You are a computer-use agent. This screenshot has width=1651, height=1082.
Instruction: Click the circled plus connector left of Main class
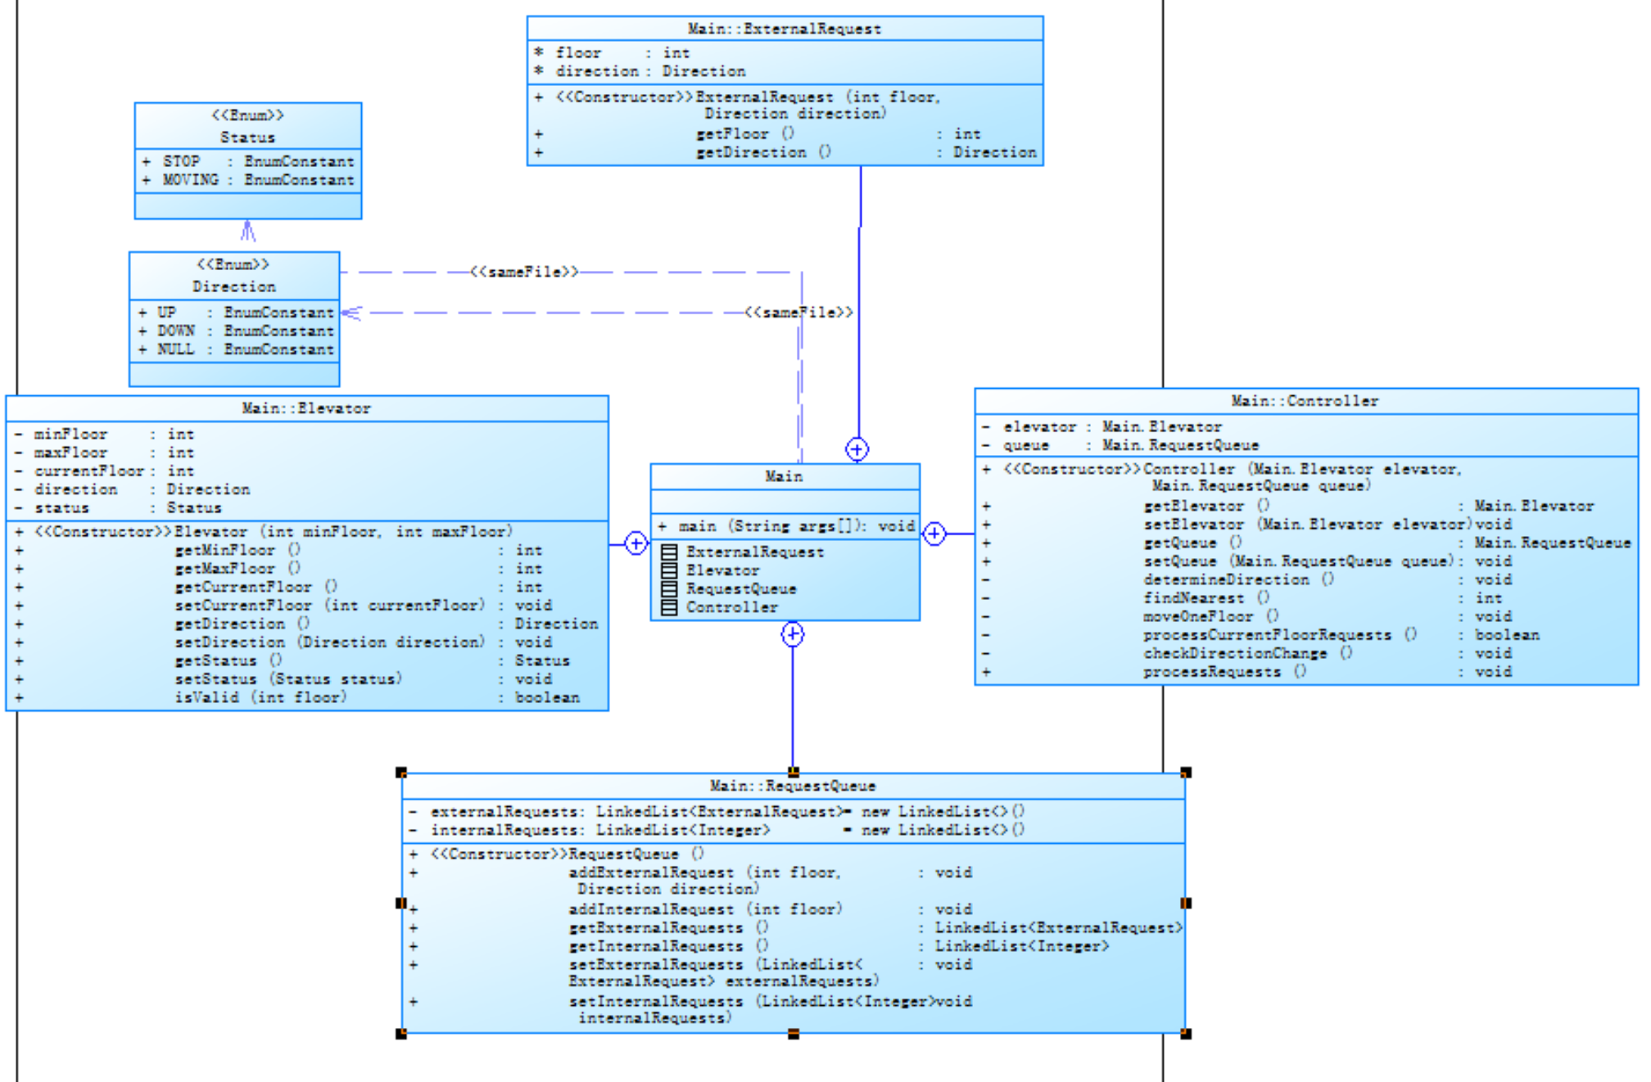pyautogui.click(x=636, y=543)
